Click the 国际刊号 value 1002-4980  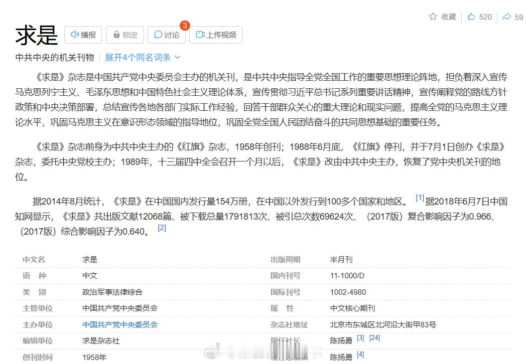tap(348, 292)
